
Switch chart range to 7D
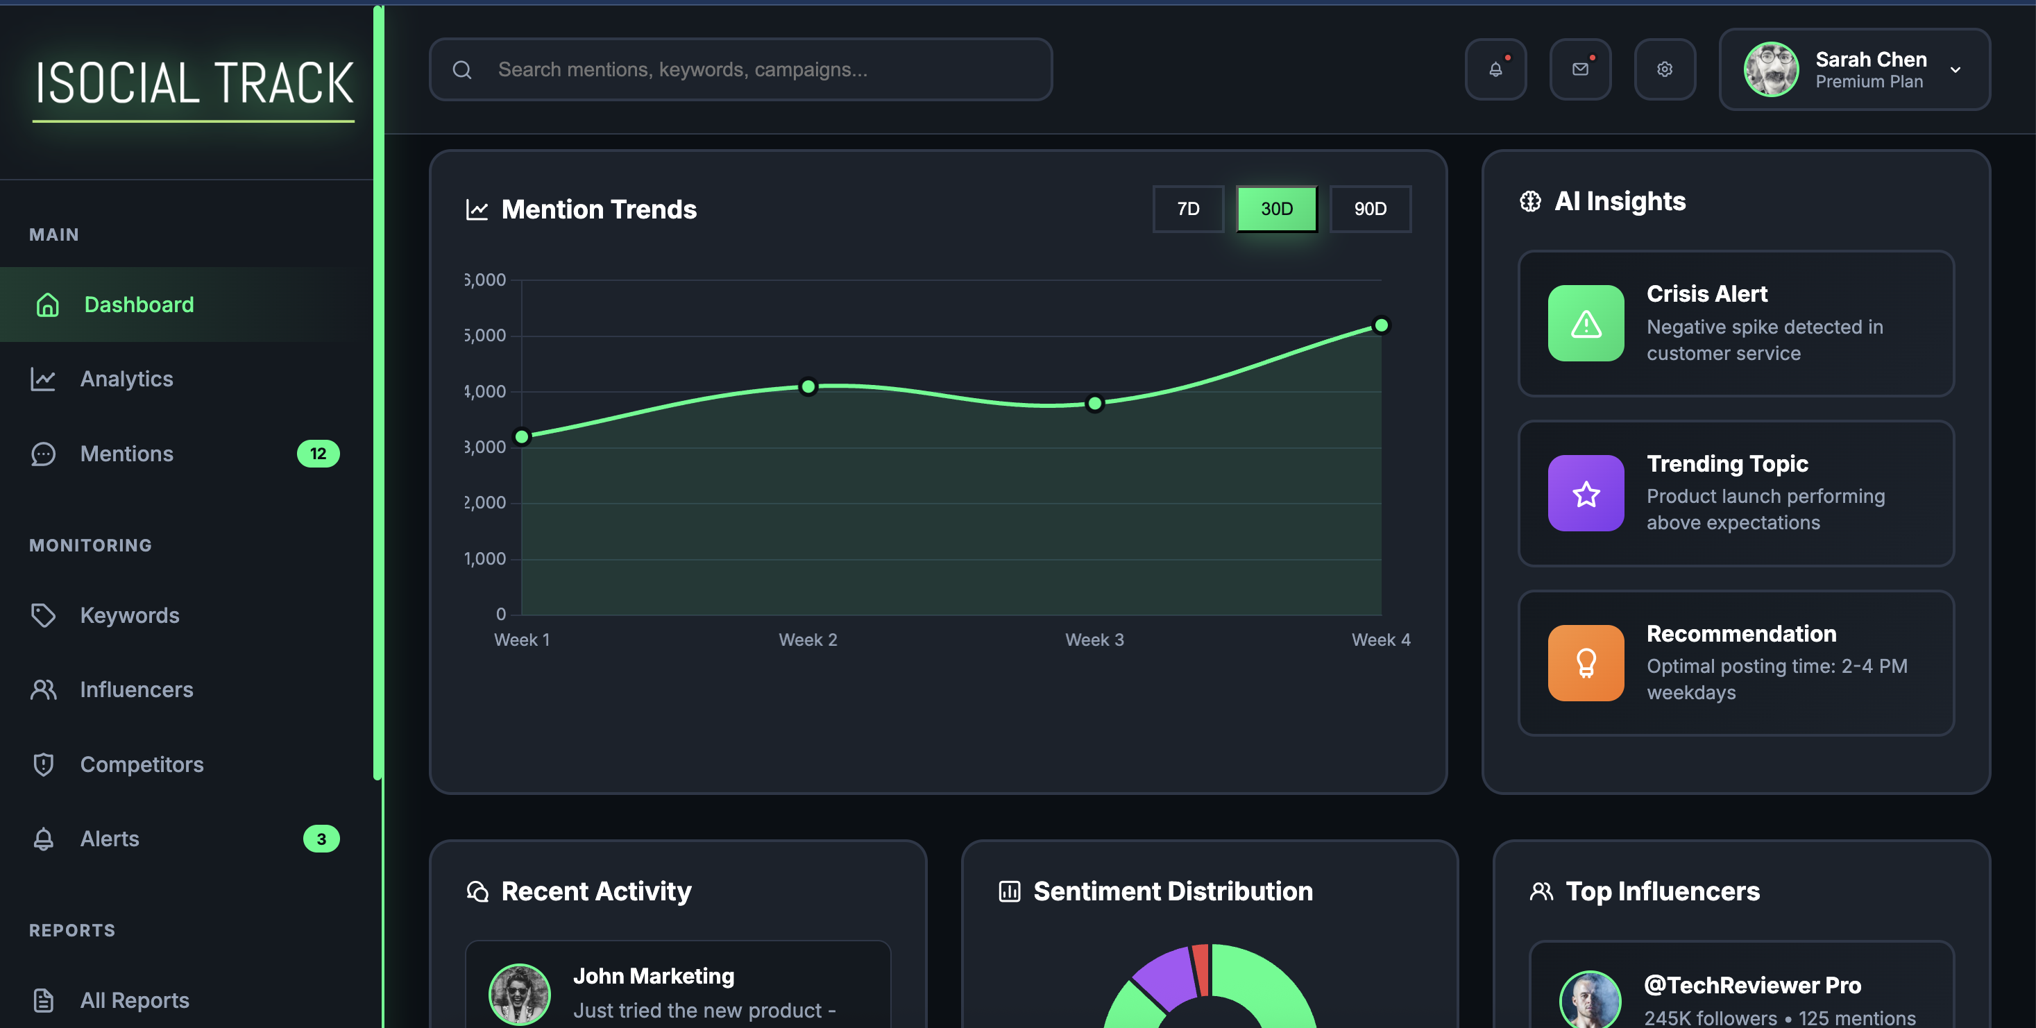[x=1187, y=209]
